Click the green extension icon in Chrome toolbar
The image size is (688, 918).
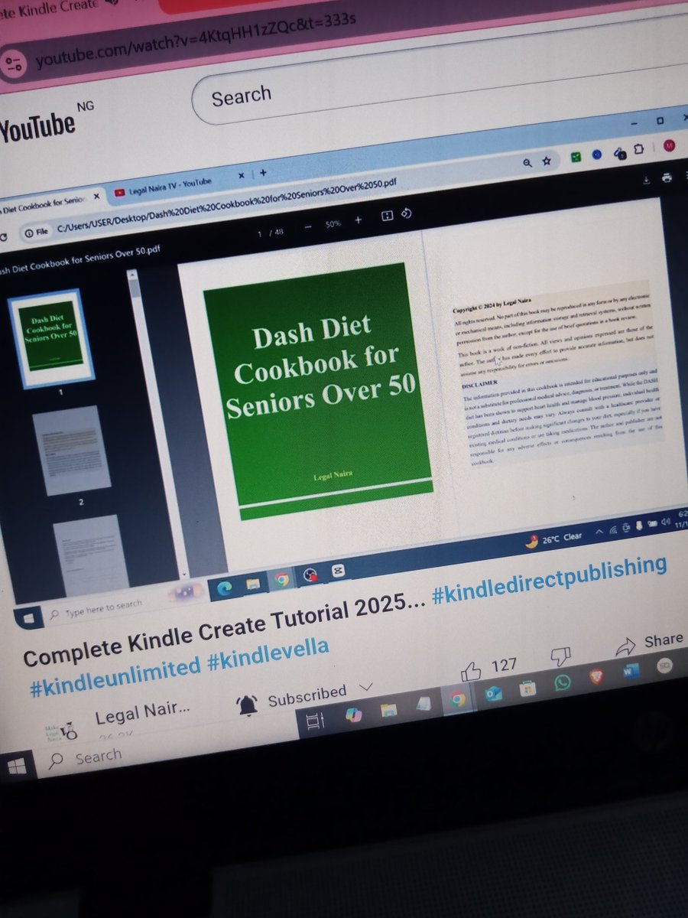tap(575, 157)
